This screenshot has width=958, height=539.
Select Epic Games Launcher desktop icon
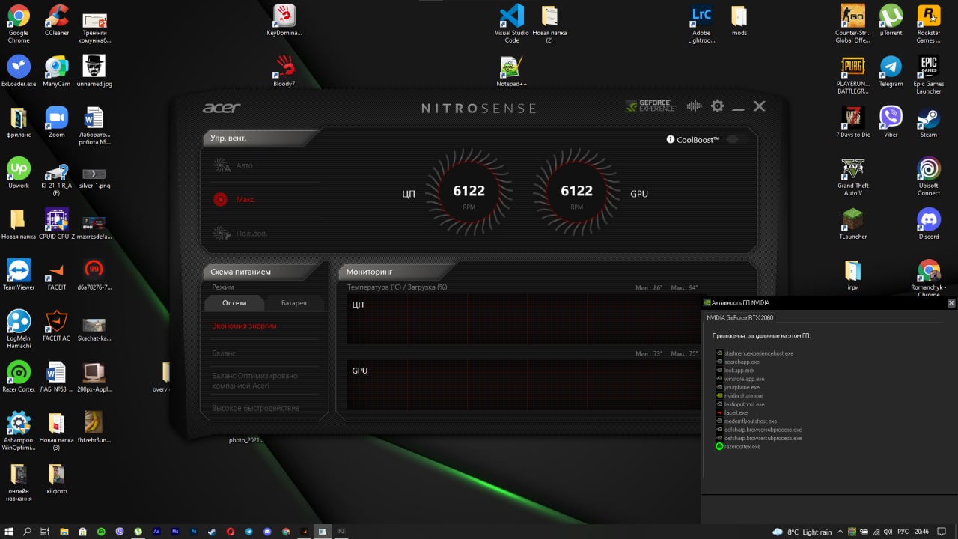click(x=929, y=75)
